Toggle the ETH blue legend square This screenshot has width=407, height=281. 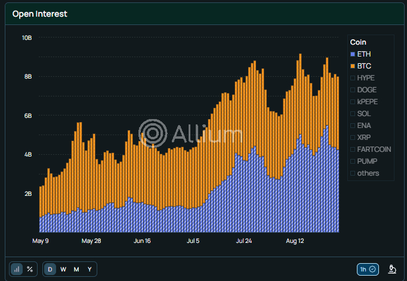(353, 54)
